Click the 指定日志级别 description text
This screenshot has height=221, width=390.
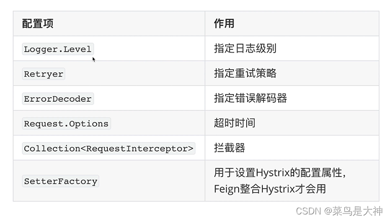click(245, 49)
